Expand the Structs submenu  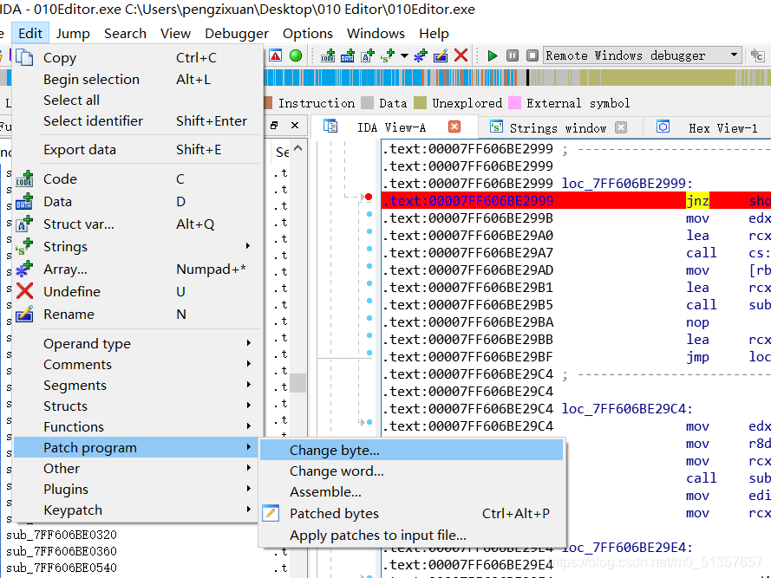(x=136, y=406)
